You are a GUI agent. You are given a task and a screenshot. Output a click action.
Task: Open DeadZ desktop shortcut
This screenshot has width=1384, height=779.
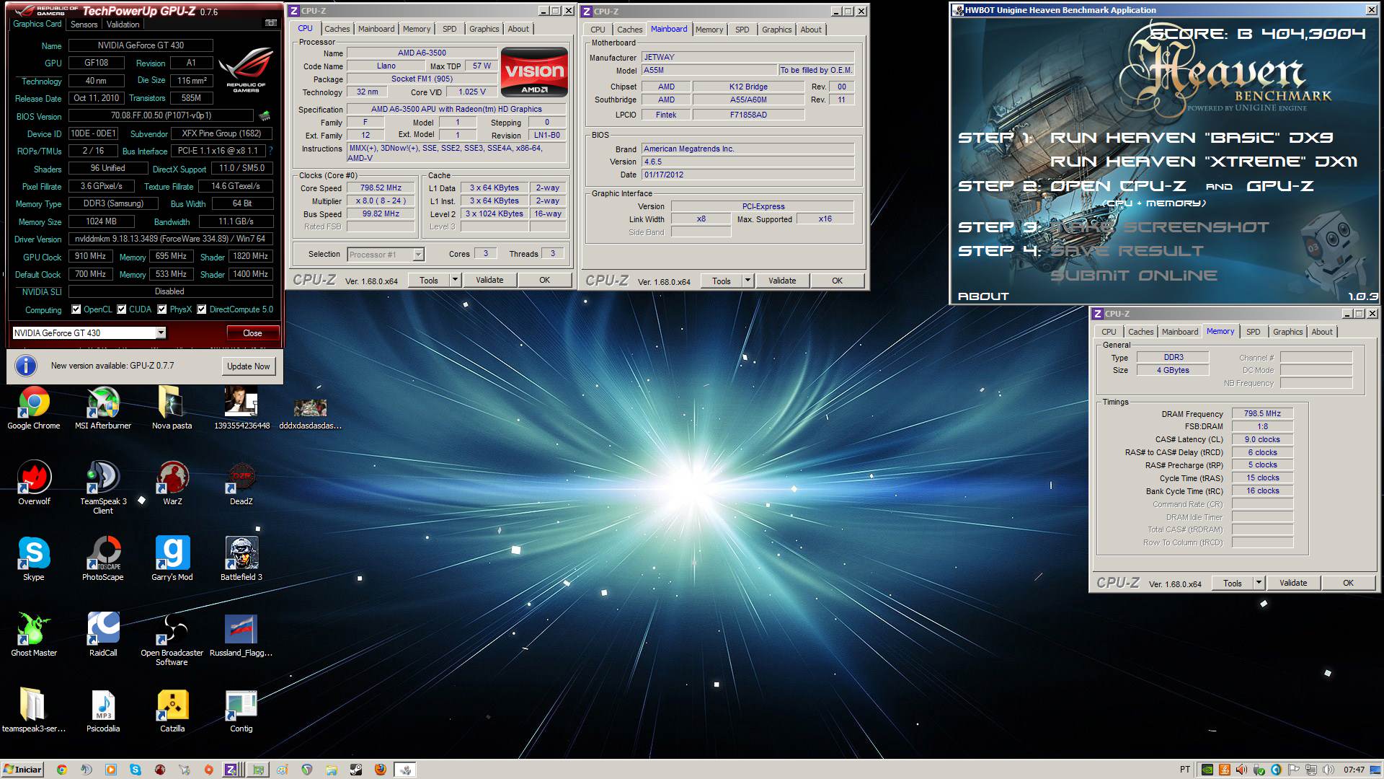point(241,482)
